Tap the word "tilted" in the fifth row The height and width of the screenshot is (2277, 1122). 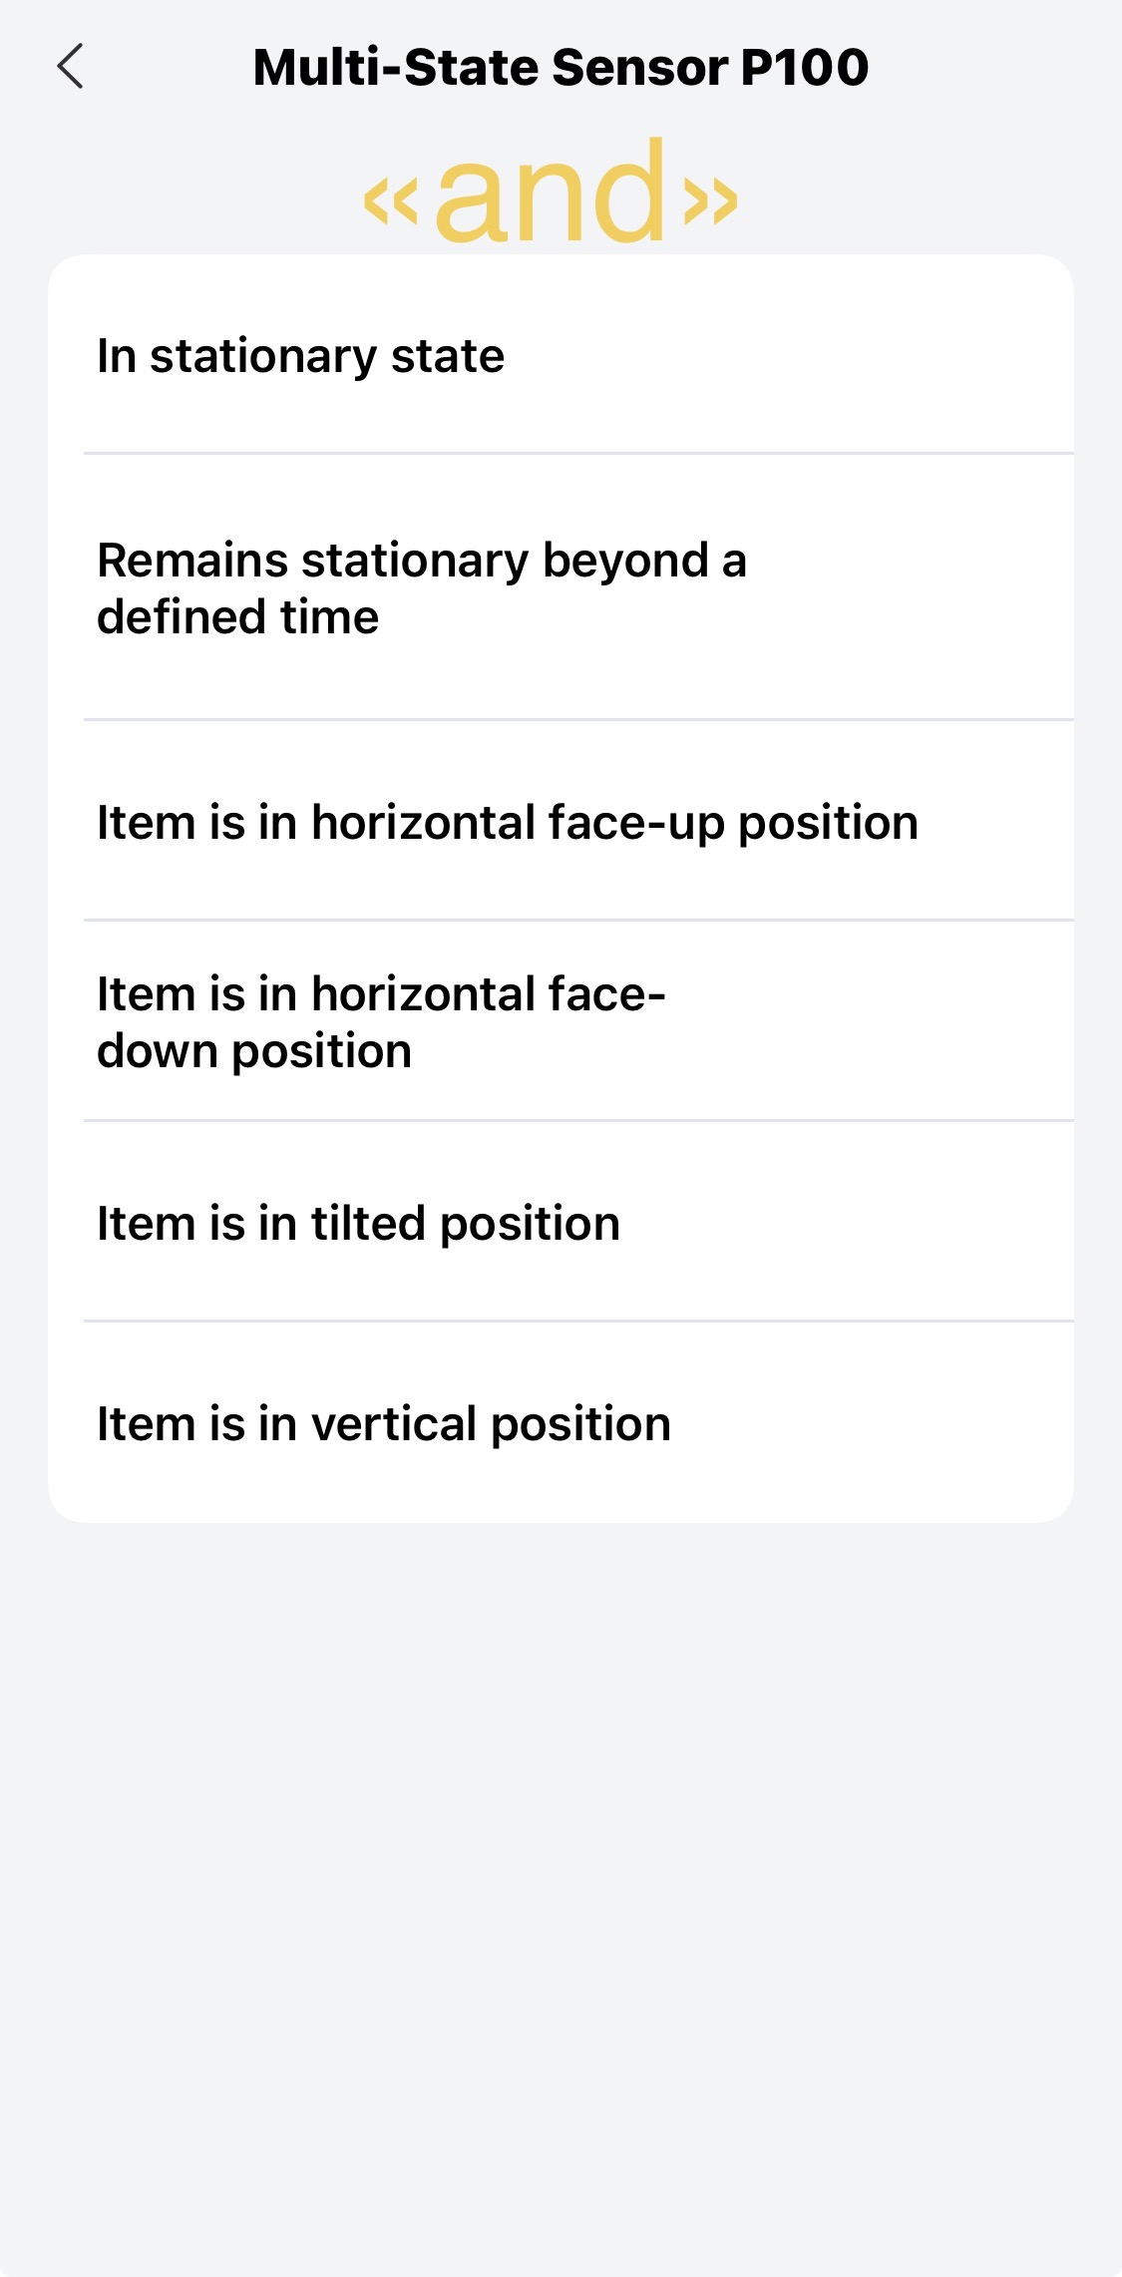pyautogui.click(x=368, y=1224)
